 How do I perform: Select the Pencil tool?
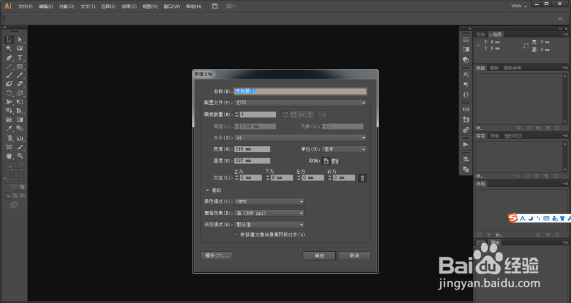(20, 75)
